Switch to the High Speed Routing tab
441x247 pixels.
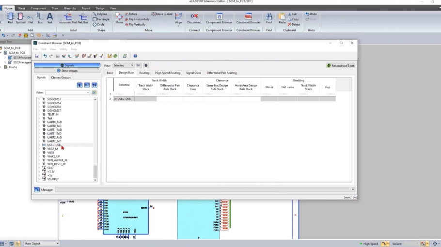167,73
